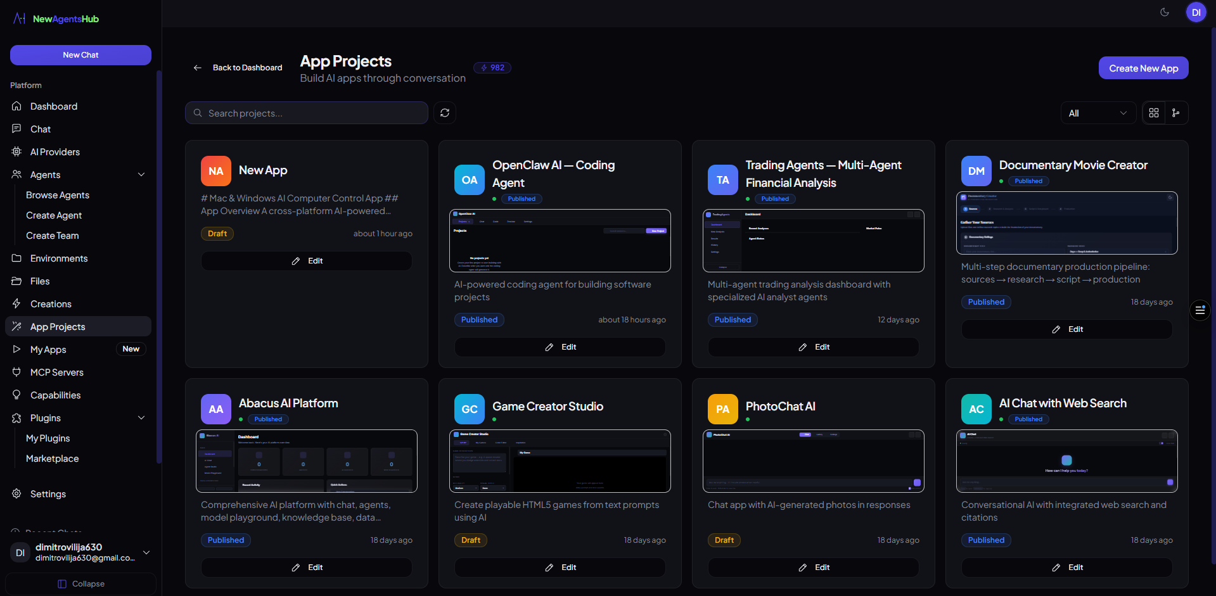Toggle dark mode moon icon
This screenshot has height=596, width=1216.
click(1165, 12)
